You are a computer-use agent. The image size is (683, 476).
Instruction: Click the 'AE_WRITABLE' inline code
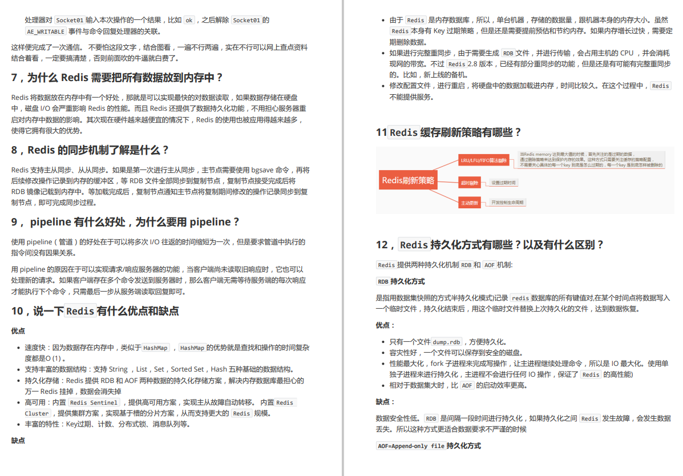click(x=45, y=31)
